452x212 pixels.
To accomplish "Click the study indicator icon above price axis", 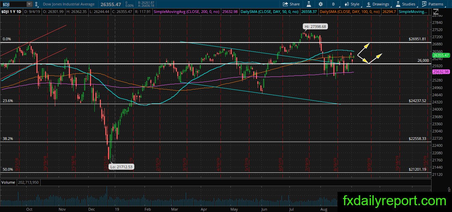I will pos(435,12).
